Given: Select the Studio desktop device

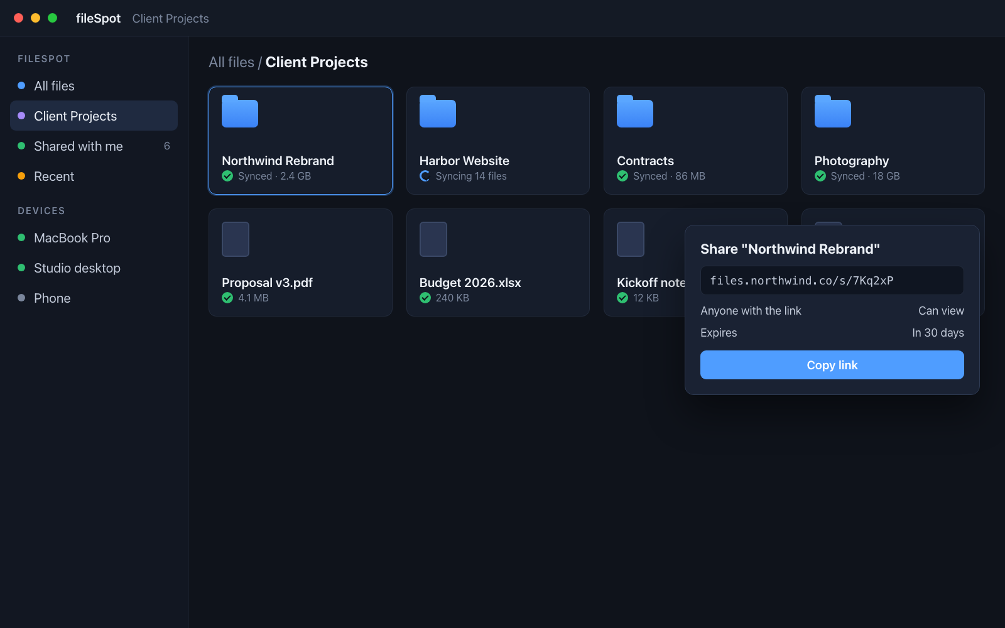Looking at the screenshot, I should (x=94, y=268).
